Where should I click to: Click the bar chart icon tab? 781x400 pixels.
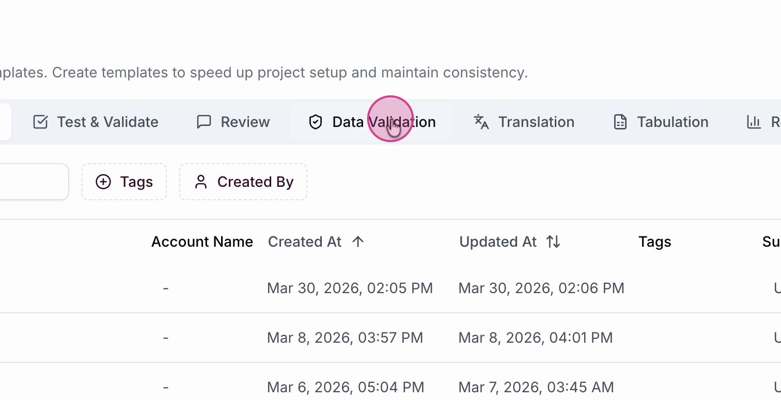coord(754,122)
